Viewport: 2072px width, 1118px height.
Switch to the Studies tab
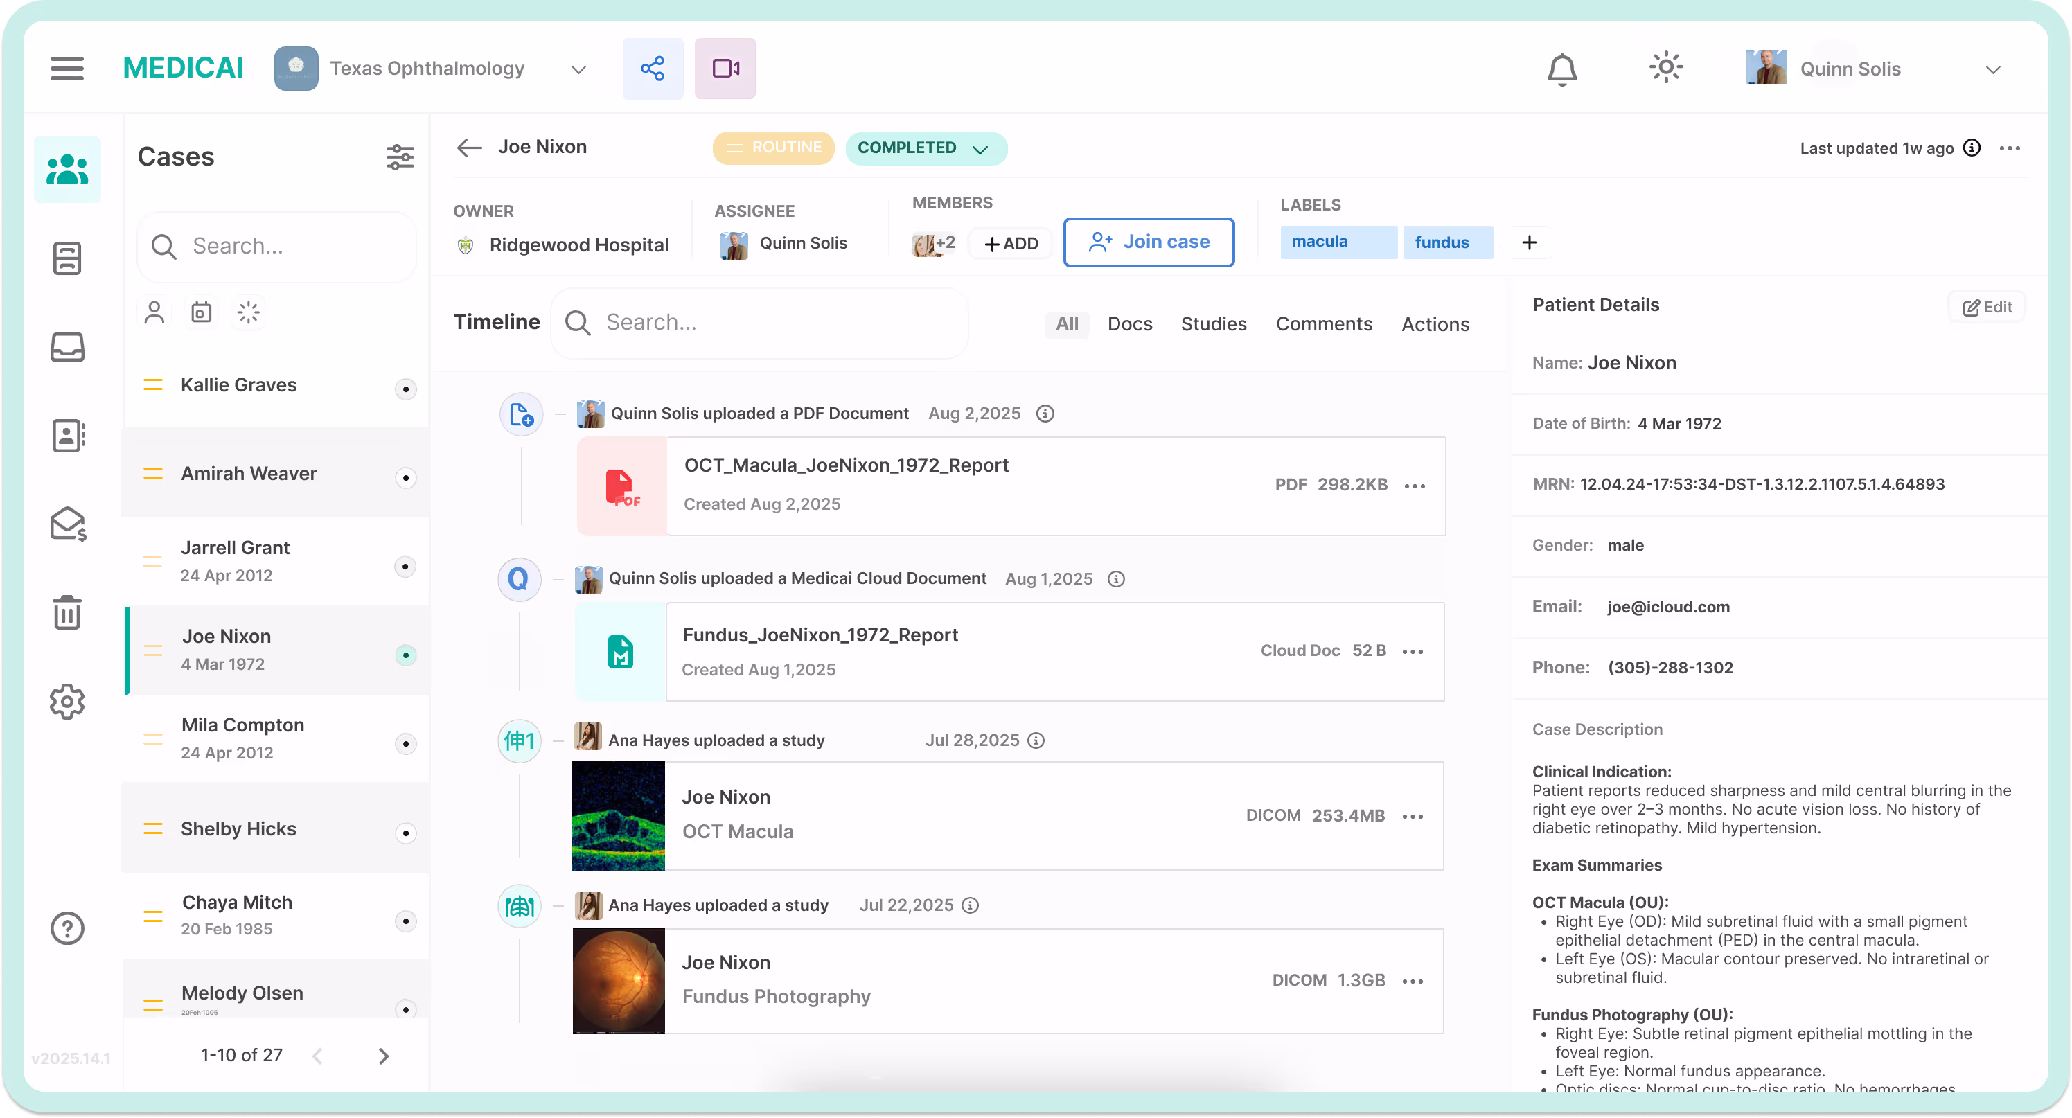1213,324
